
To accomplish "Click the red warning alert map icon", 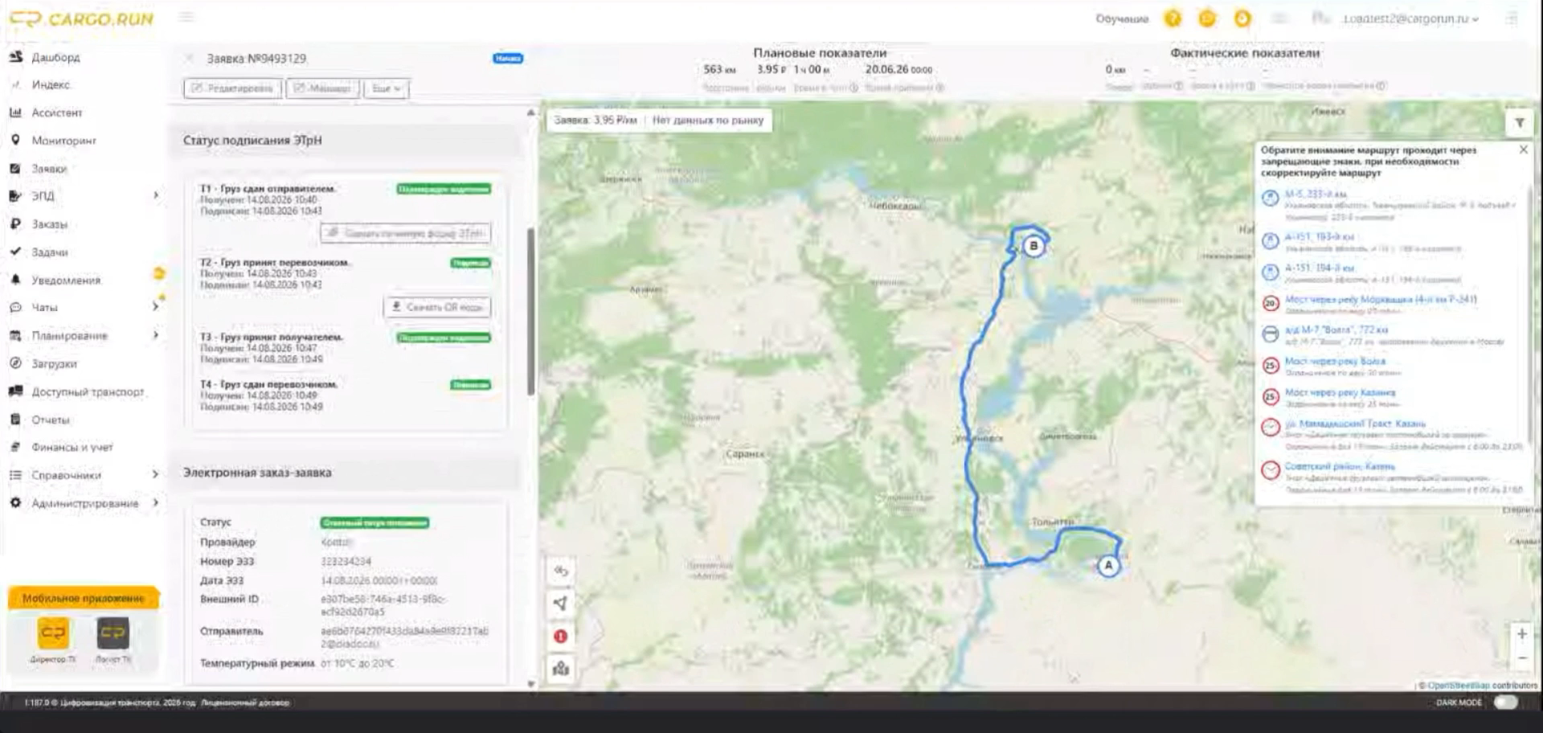I will click(561, 637).
